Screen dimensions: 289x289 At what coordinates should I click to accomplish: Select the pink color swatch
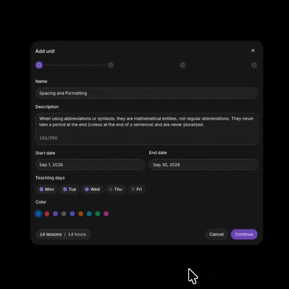[x=106, y=214]
